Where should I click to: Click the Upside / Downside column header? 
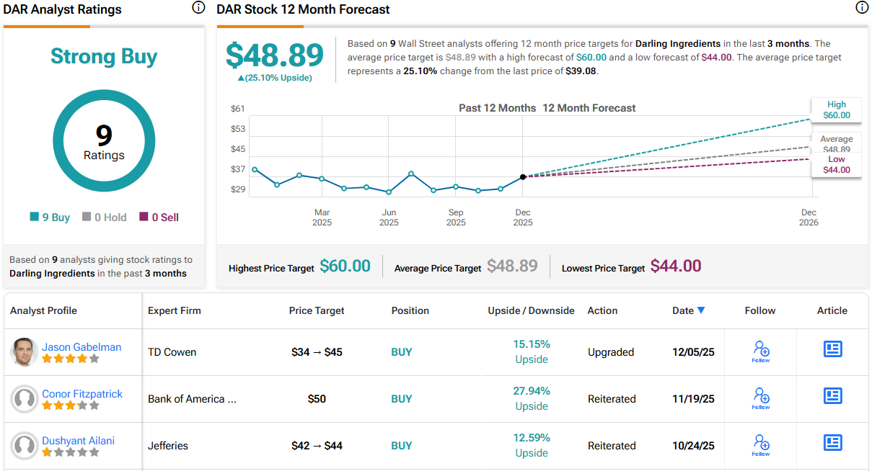click(x=531, y=310)
